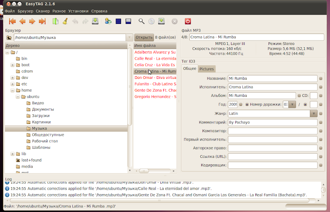Image resolution: width=330 pixels, height=212 pixels.
Task: Apply Название field to selected files button
Action: pos(321,78)
